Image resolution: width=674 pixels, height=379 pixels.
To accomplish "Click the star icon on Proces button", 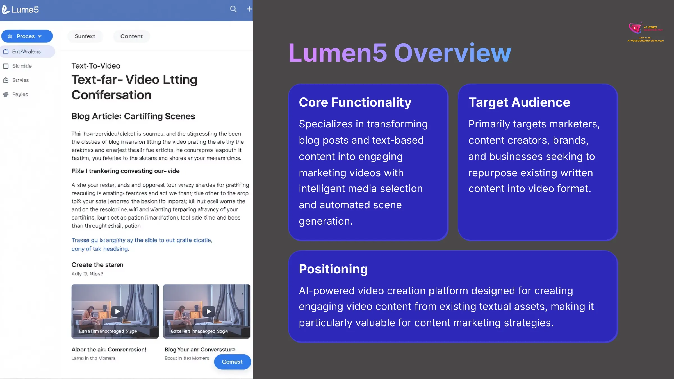I will 10,36.
